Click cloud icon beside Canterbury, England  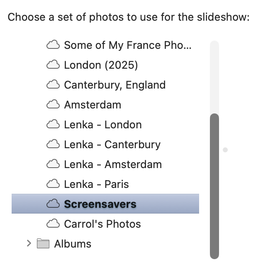click(x=53, y=84)
